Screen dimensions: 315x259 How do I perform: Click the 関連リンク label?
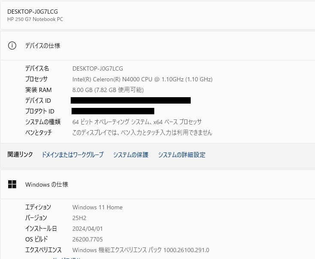(x=20, y=155)
